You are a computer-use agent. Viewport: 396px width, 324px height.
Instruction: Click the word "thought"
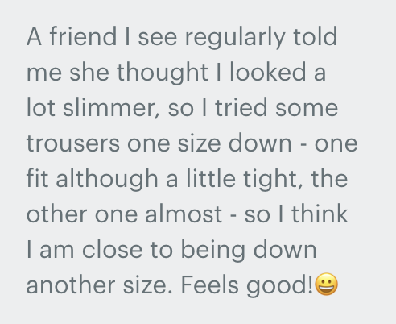[163, 73]
